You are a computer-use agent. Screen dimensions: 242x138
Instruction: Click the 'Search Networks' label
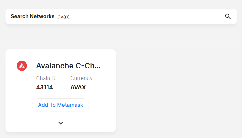coord(32,16)
